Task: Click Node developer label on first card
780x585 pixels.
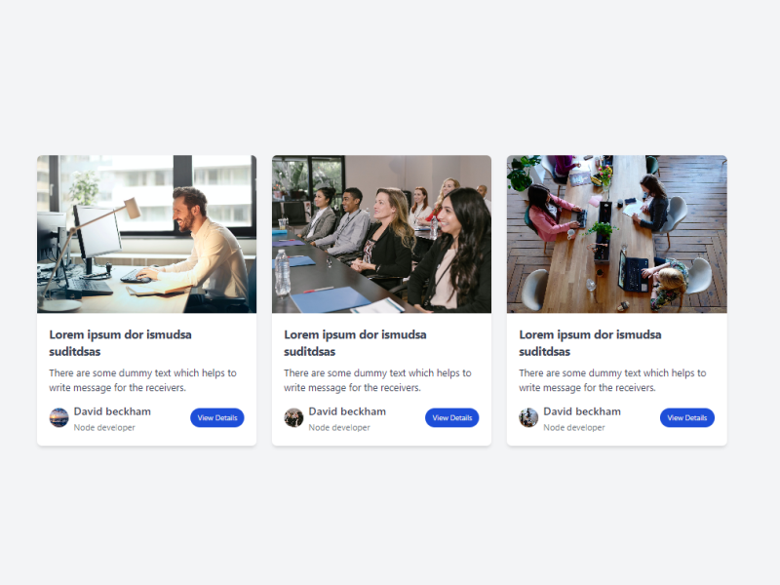Action: click(x=104, y=427)
